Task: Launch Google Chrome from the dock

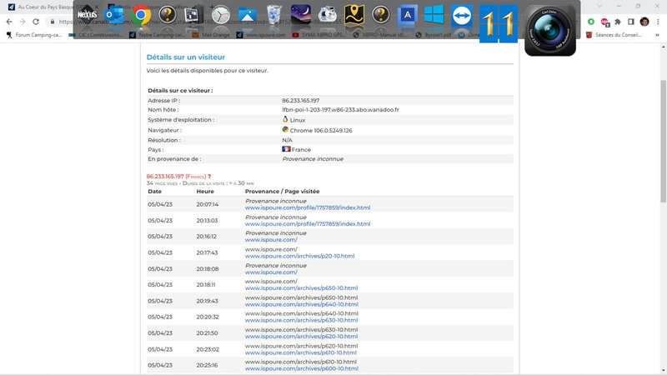Action: pos(141,15)
